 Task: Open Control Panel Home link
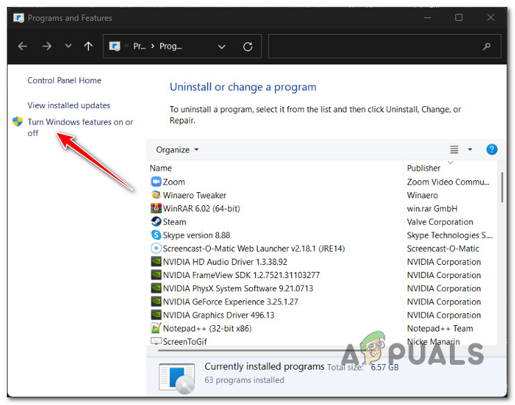tap(64, 80)
